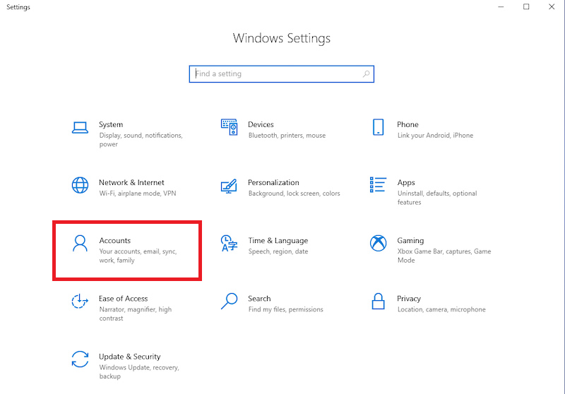The width and height of the screenshot is (565, 394).
Task: Select the Time & Language icon
Action: click(229, 244)
